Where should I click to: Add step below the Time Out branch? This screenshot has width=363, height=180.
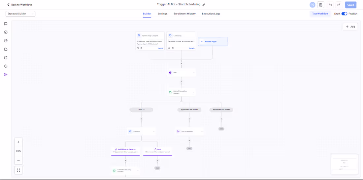point(142,119)
